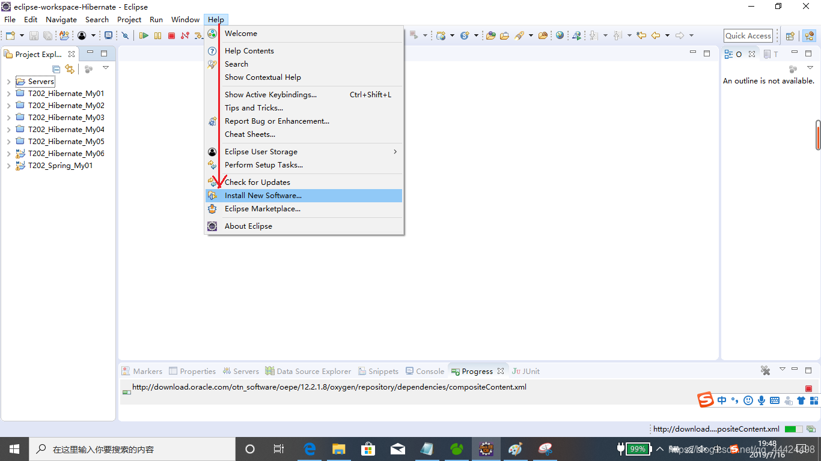Switch to the JUnit tab
This screenshot has width=821, height=461.
pos(526,371)
